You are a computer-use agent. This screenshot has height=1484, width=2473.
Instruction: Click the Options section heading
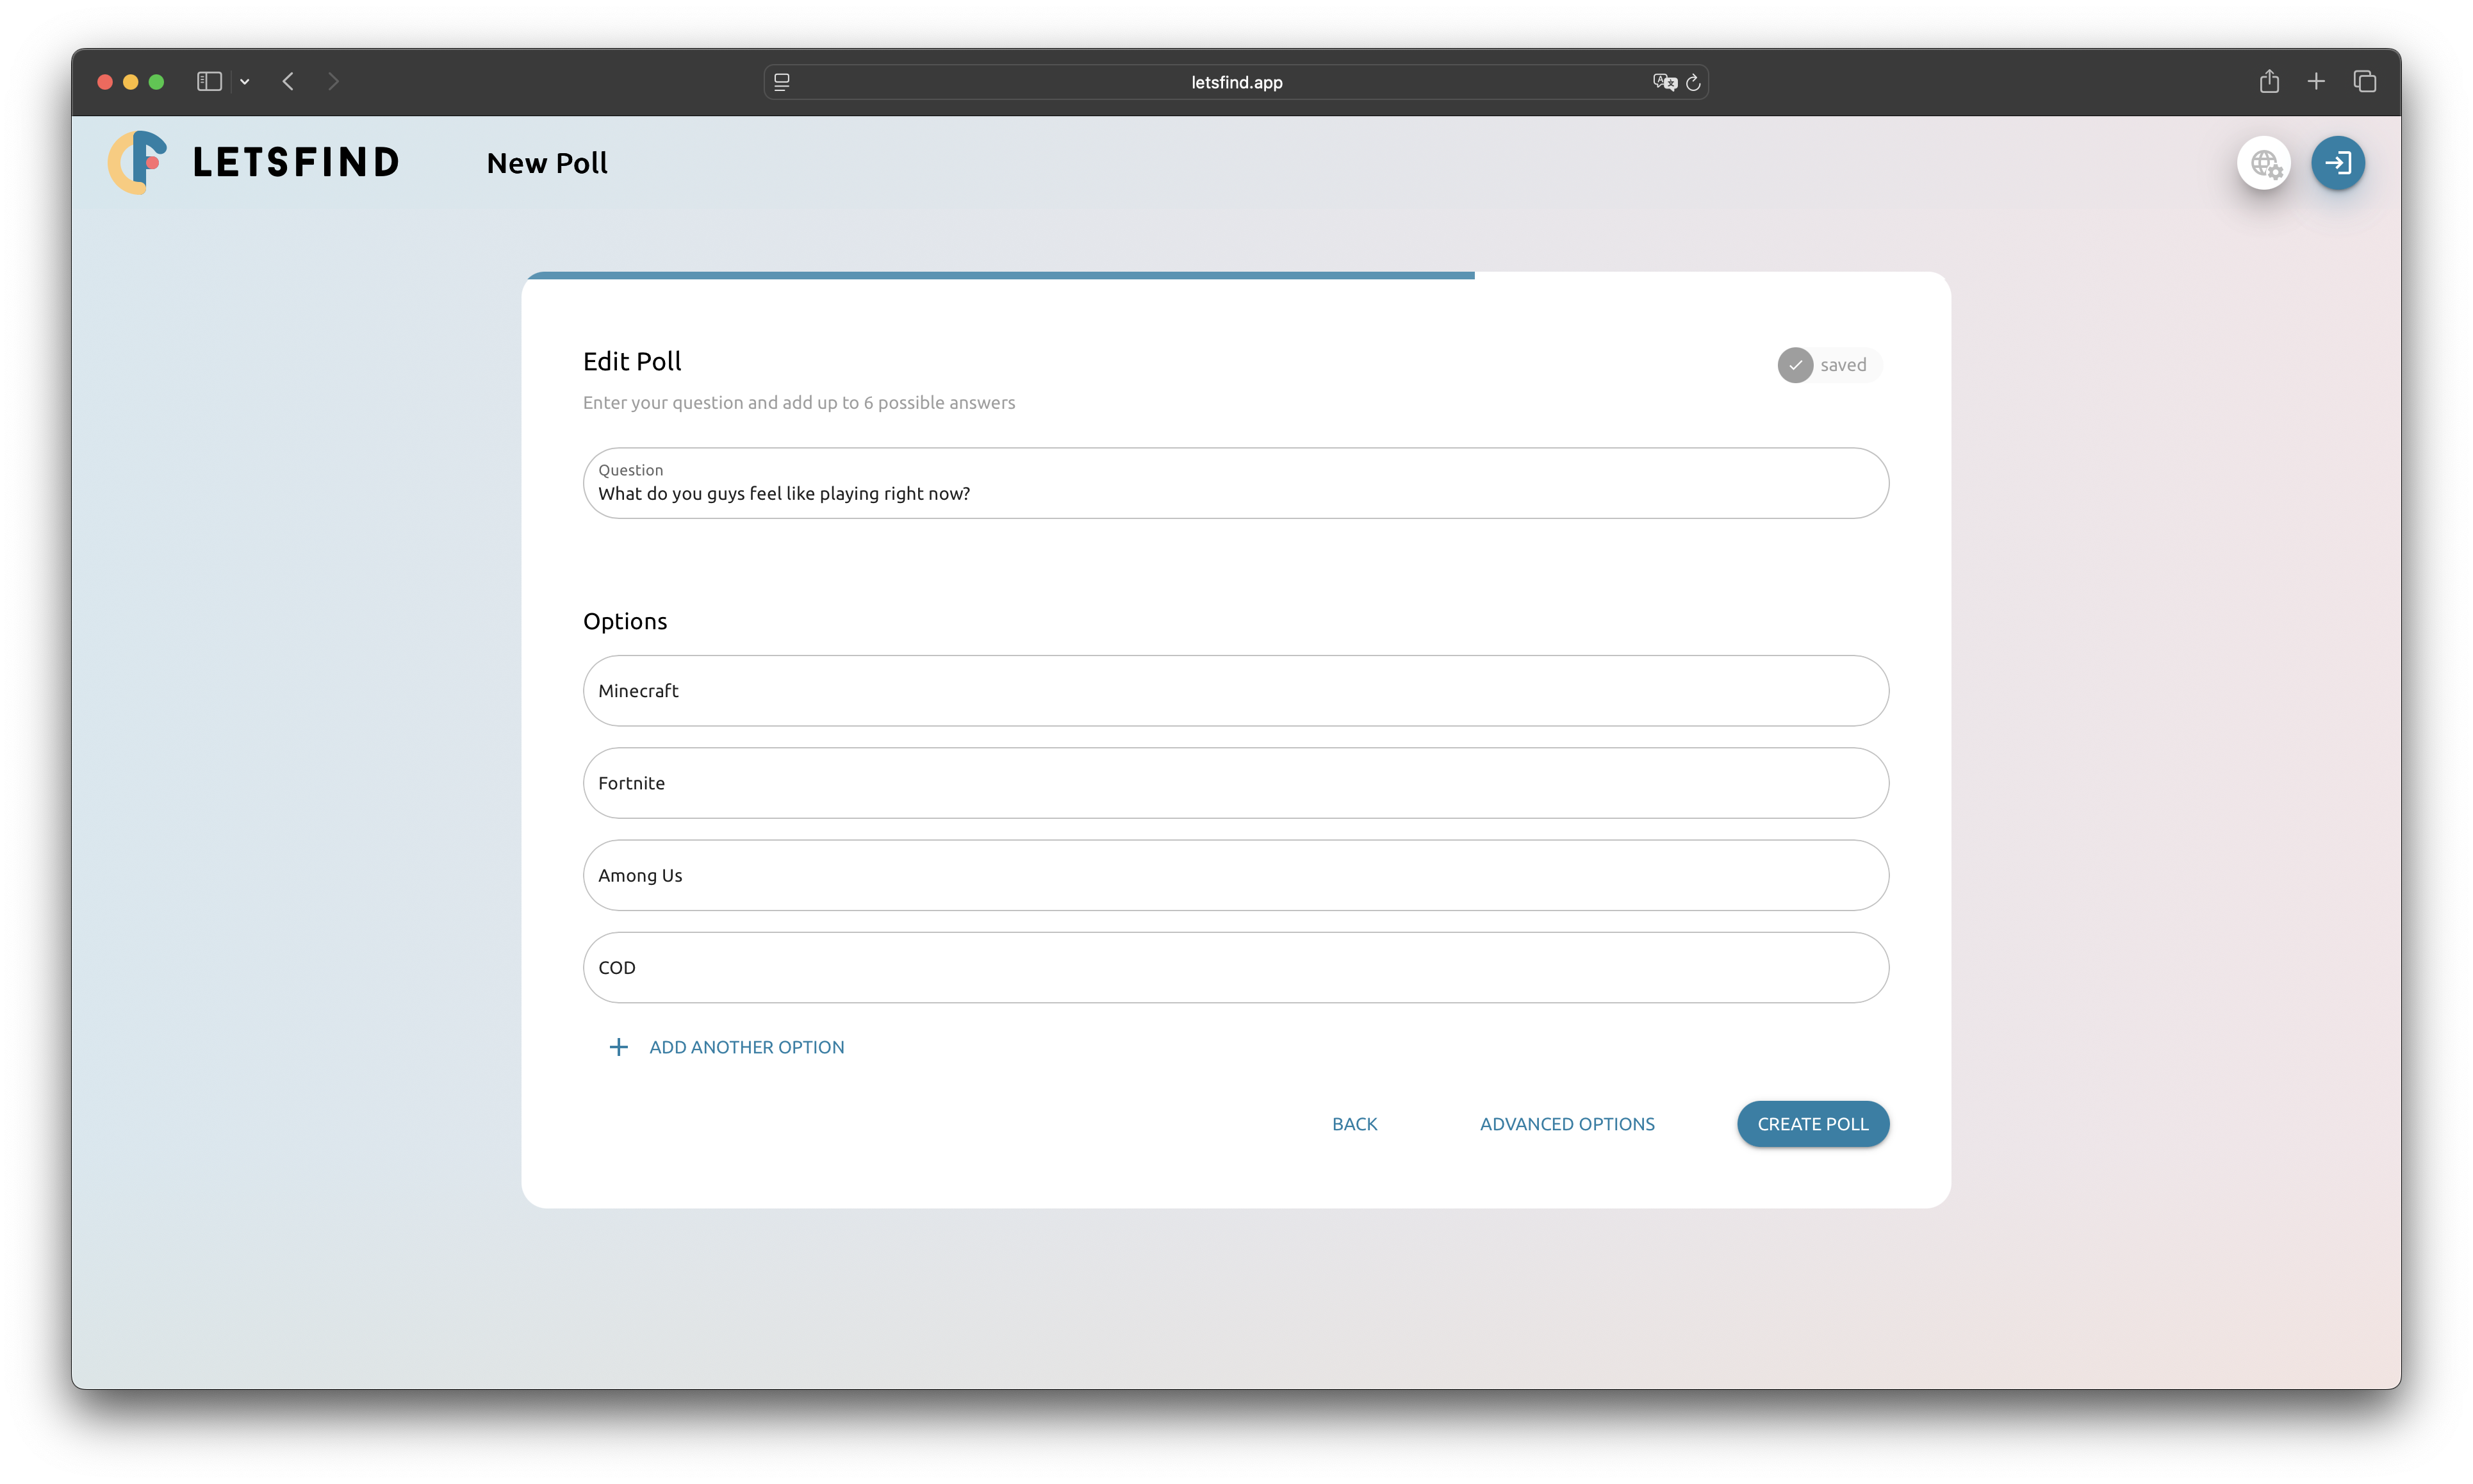click(625, 621)
